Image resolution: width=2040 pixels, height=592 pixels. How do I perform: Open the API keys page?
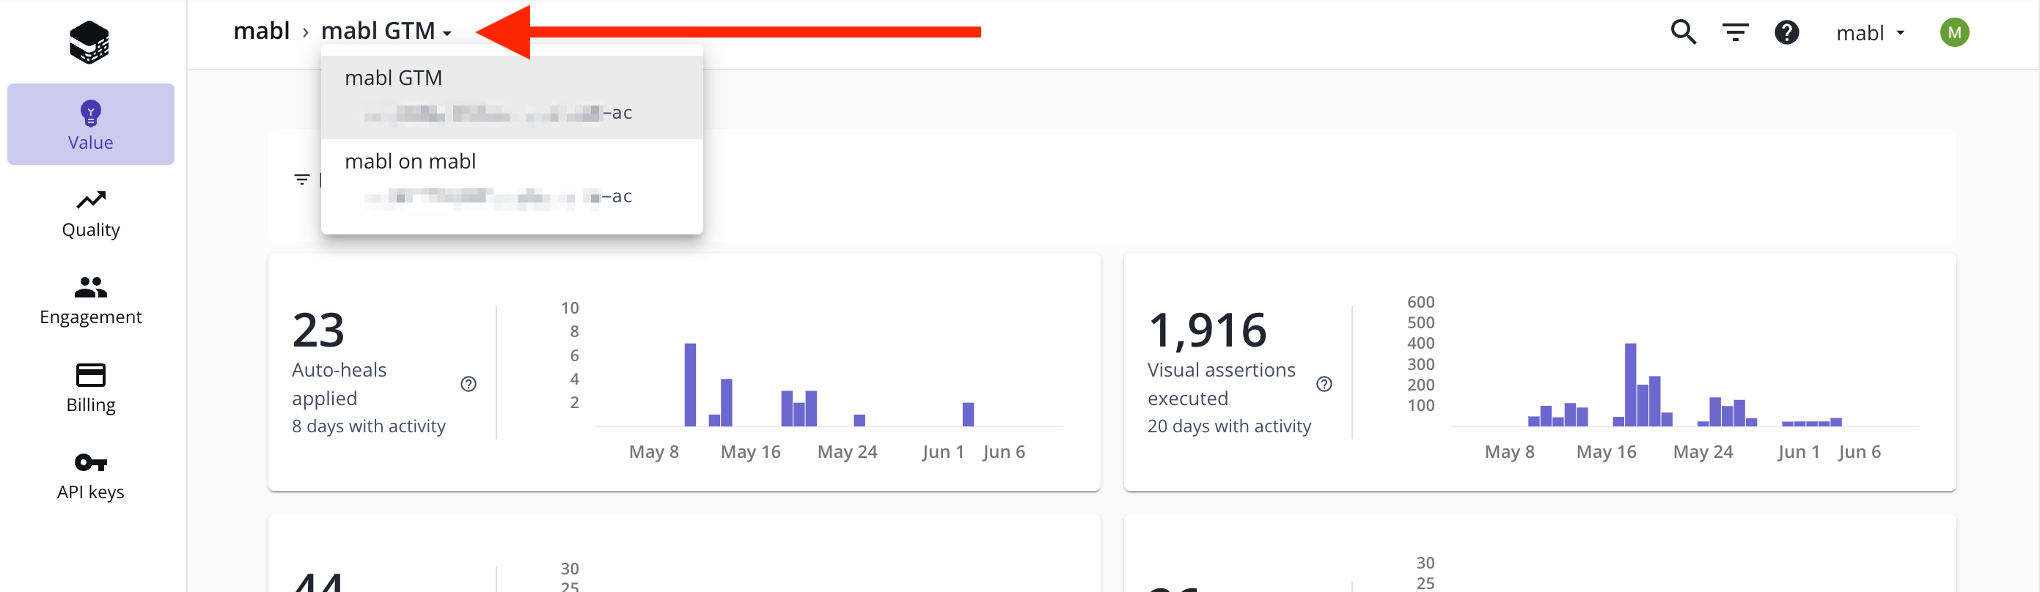click(91, 475)
